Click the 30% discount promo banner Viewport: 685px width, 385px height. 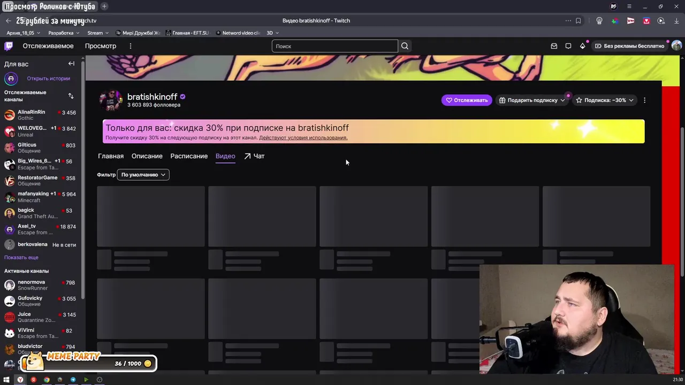click(374, 132)
